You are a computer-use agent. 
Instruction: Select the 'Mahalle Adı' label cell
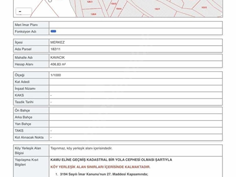coord(31,58)
